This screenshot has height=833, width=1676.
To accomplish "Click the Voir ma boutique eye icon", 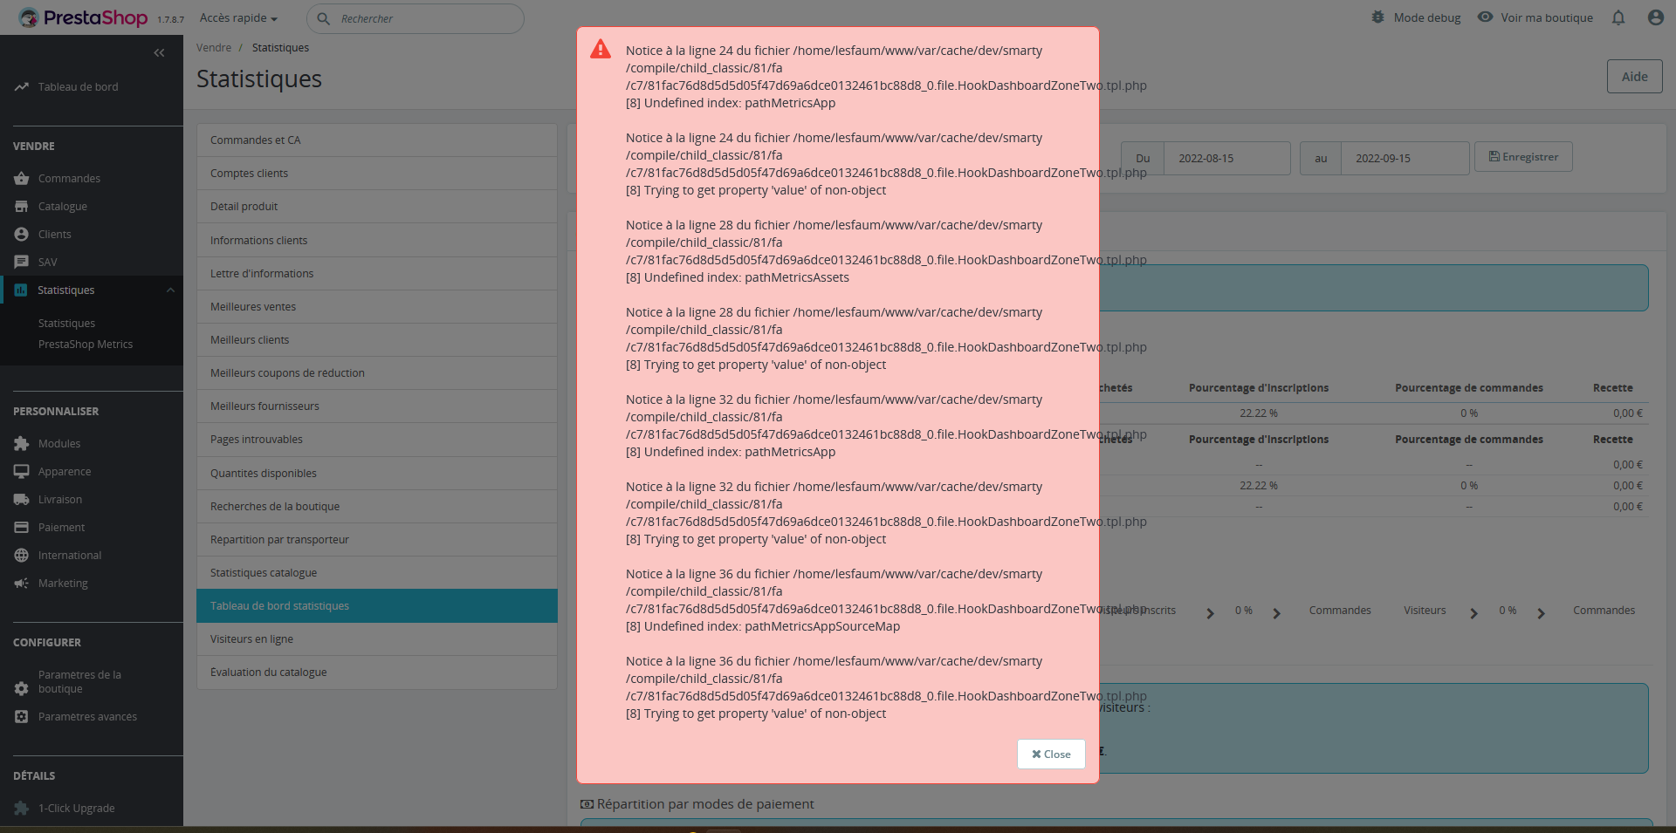I will (x=1485, y=17).
